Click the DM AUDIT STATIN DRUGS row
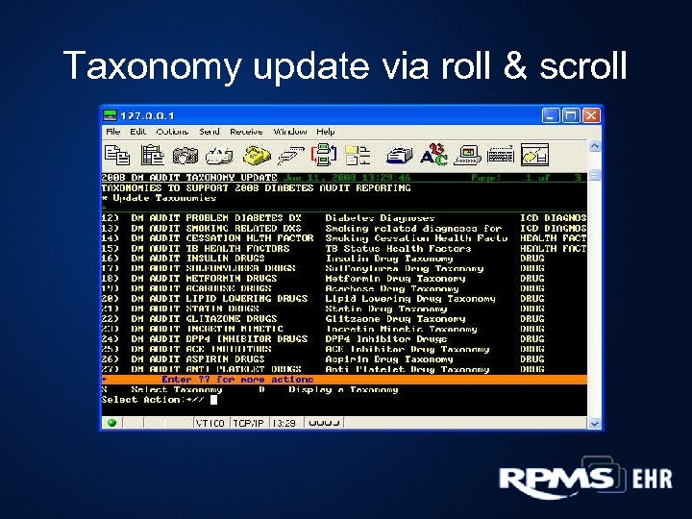The width and height of the screenshot is (692, 519). pos(344,309)
